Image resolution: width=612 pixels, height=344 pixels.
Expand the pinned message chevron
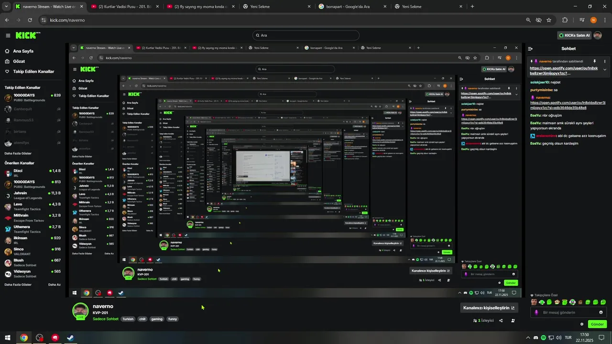point(605,70)
